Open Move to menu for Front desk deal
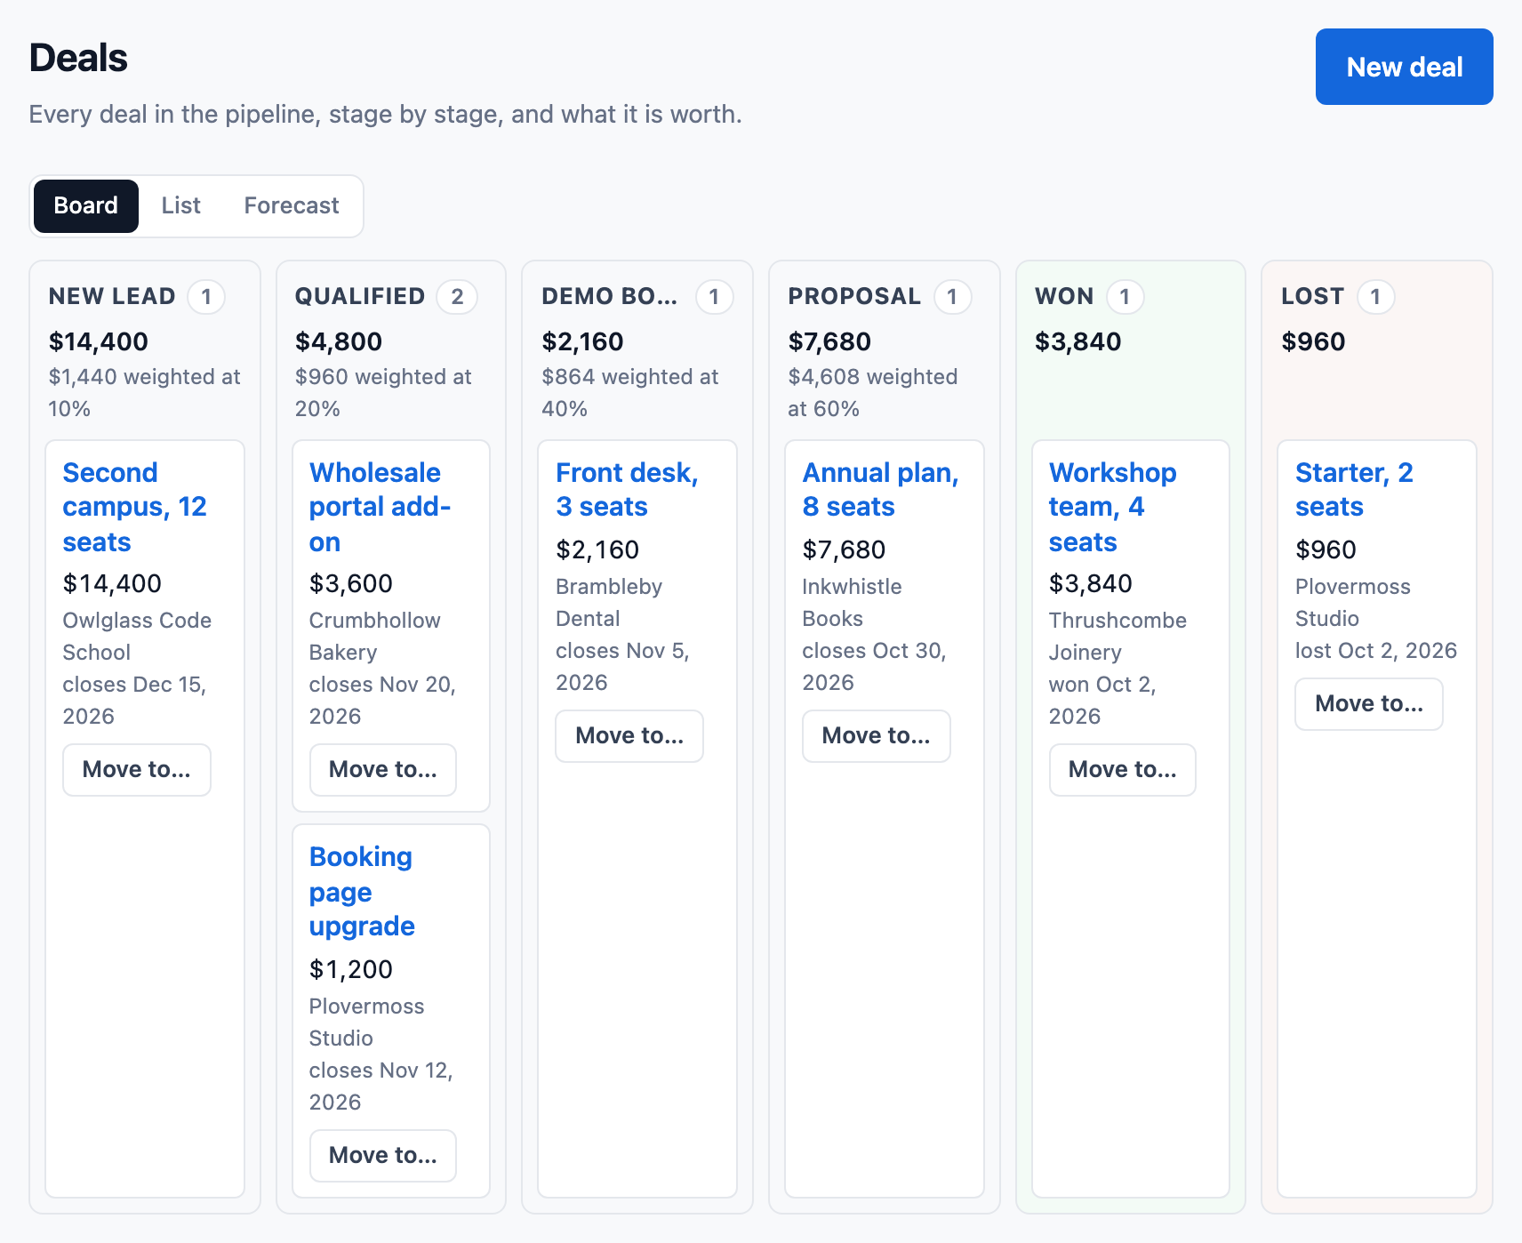The height and width of the screenshot is (1243, 1522). [629, 736]
